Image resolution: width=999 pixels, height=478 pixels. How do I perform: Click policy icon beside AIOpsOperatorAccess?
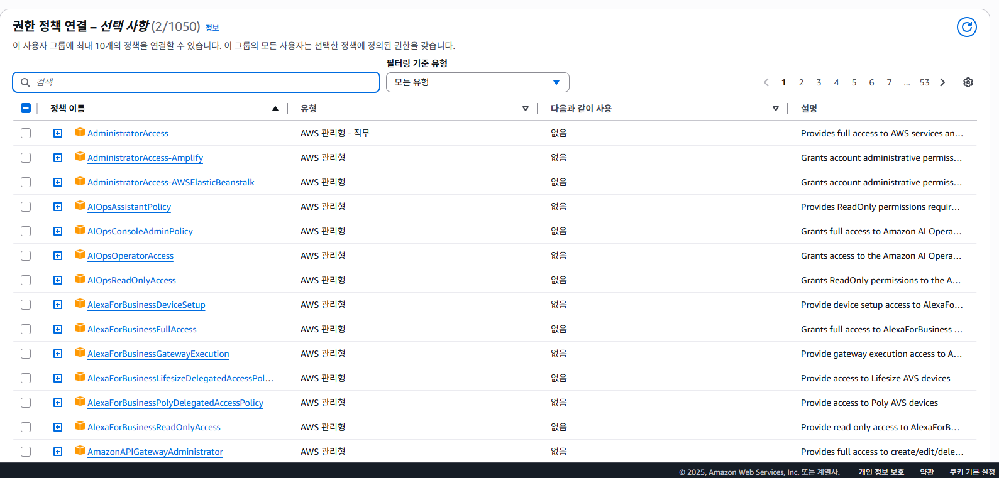coord(80,254)
